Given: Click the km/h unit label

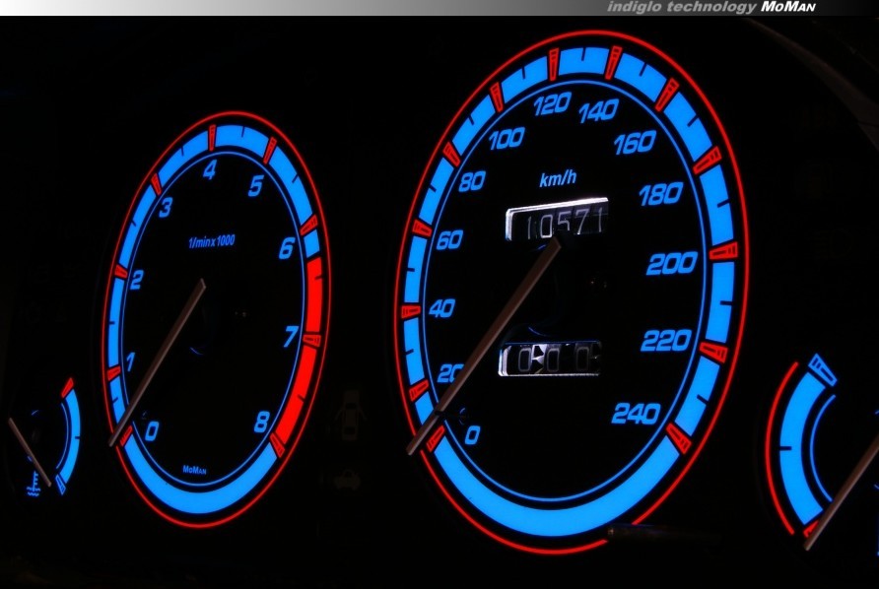Looking at the screenshot, I should click(x=558, y=179).
